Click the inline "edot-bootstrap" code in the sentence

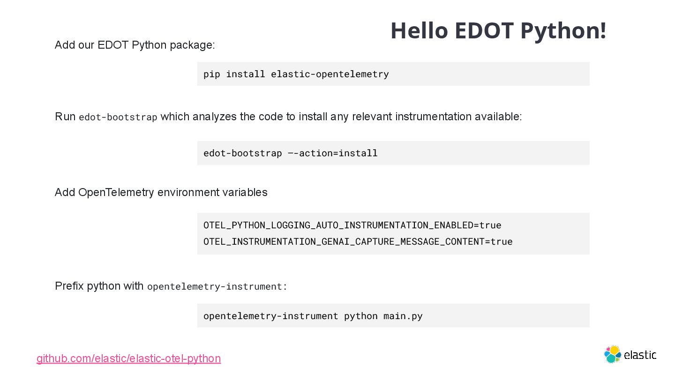[x=118, y=117]
